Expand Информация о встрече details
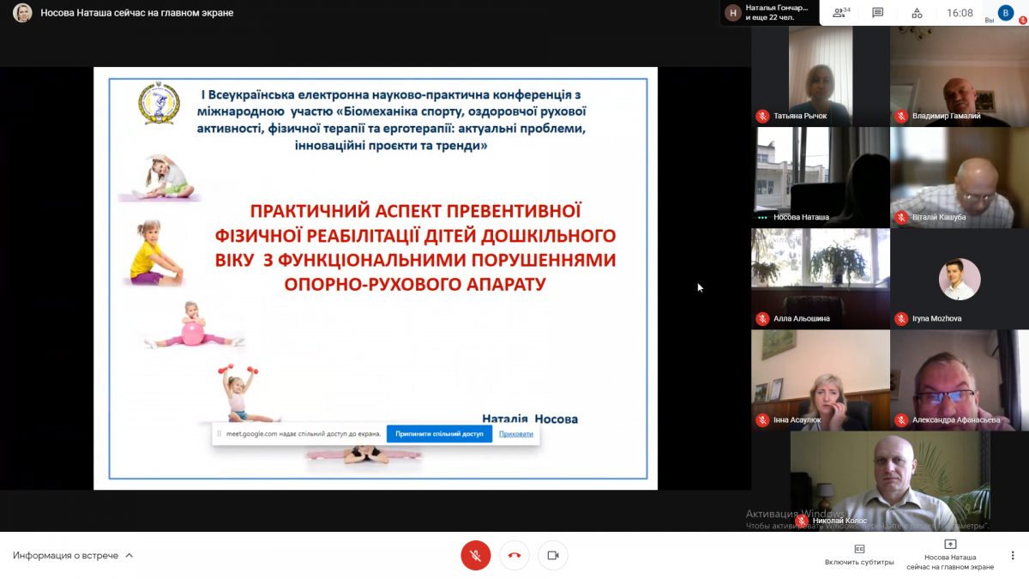 73,556
